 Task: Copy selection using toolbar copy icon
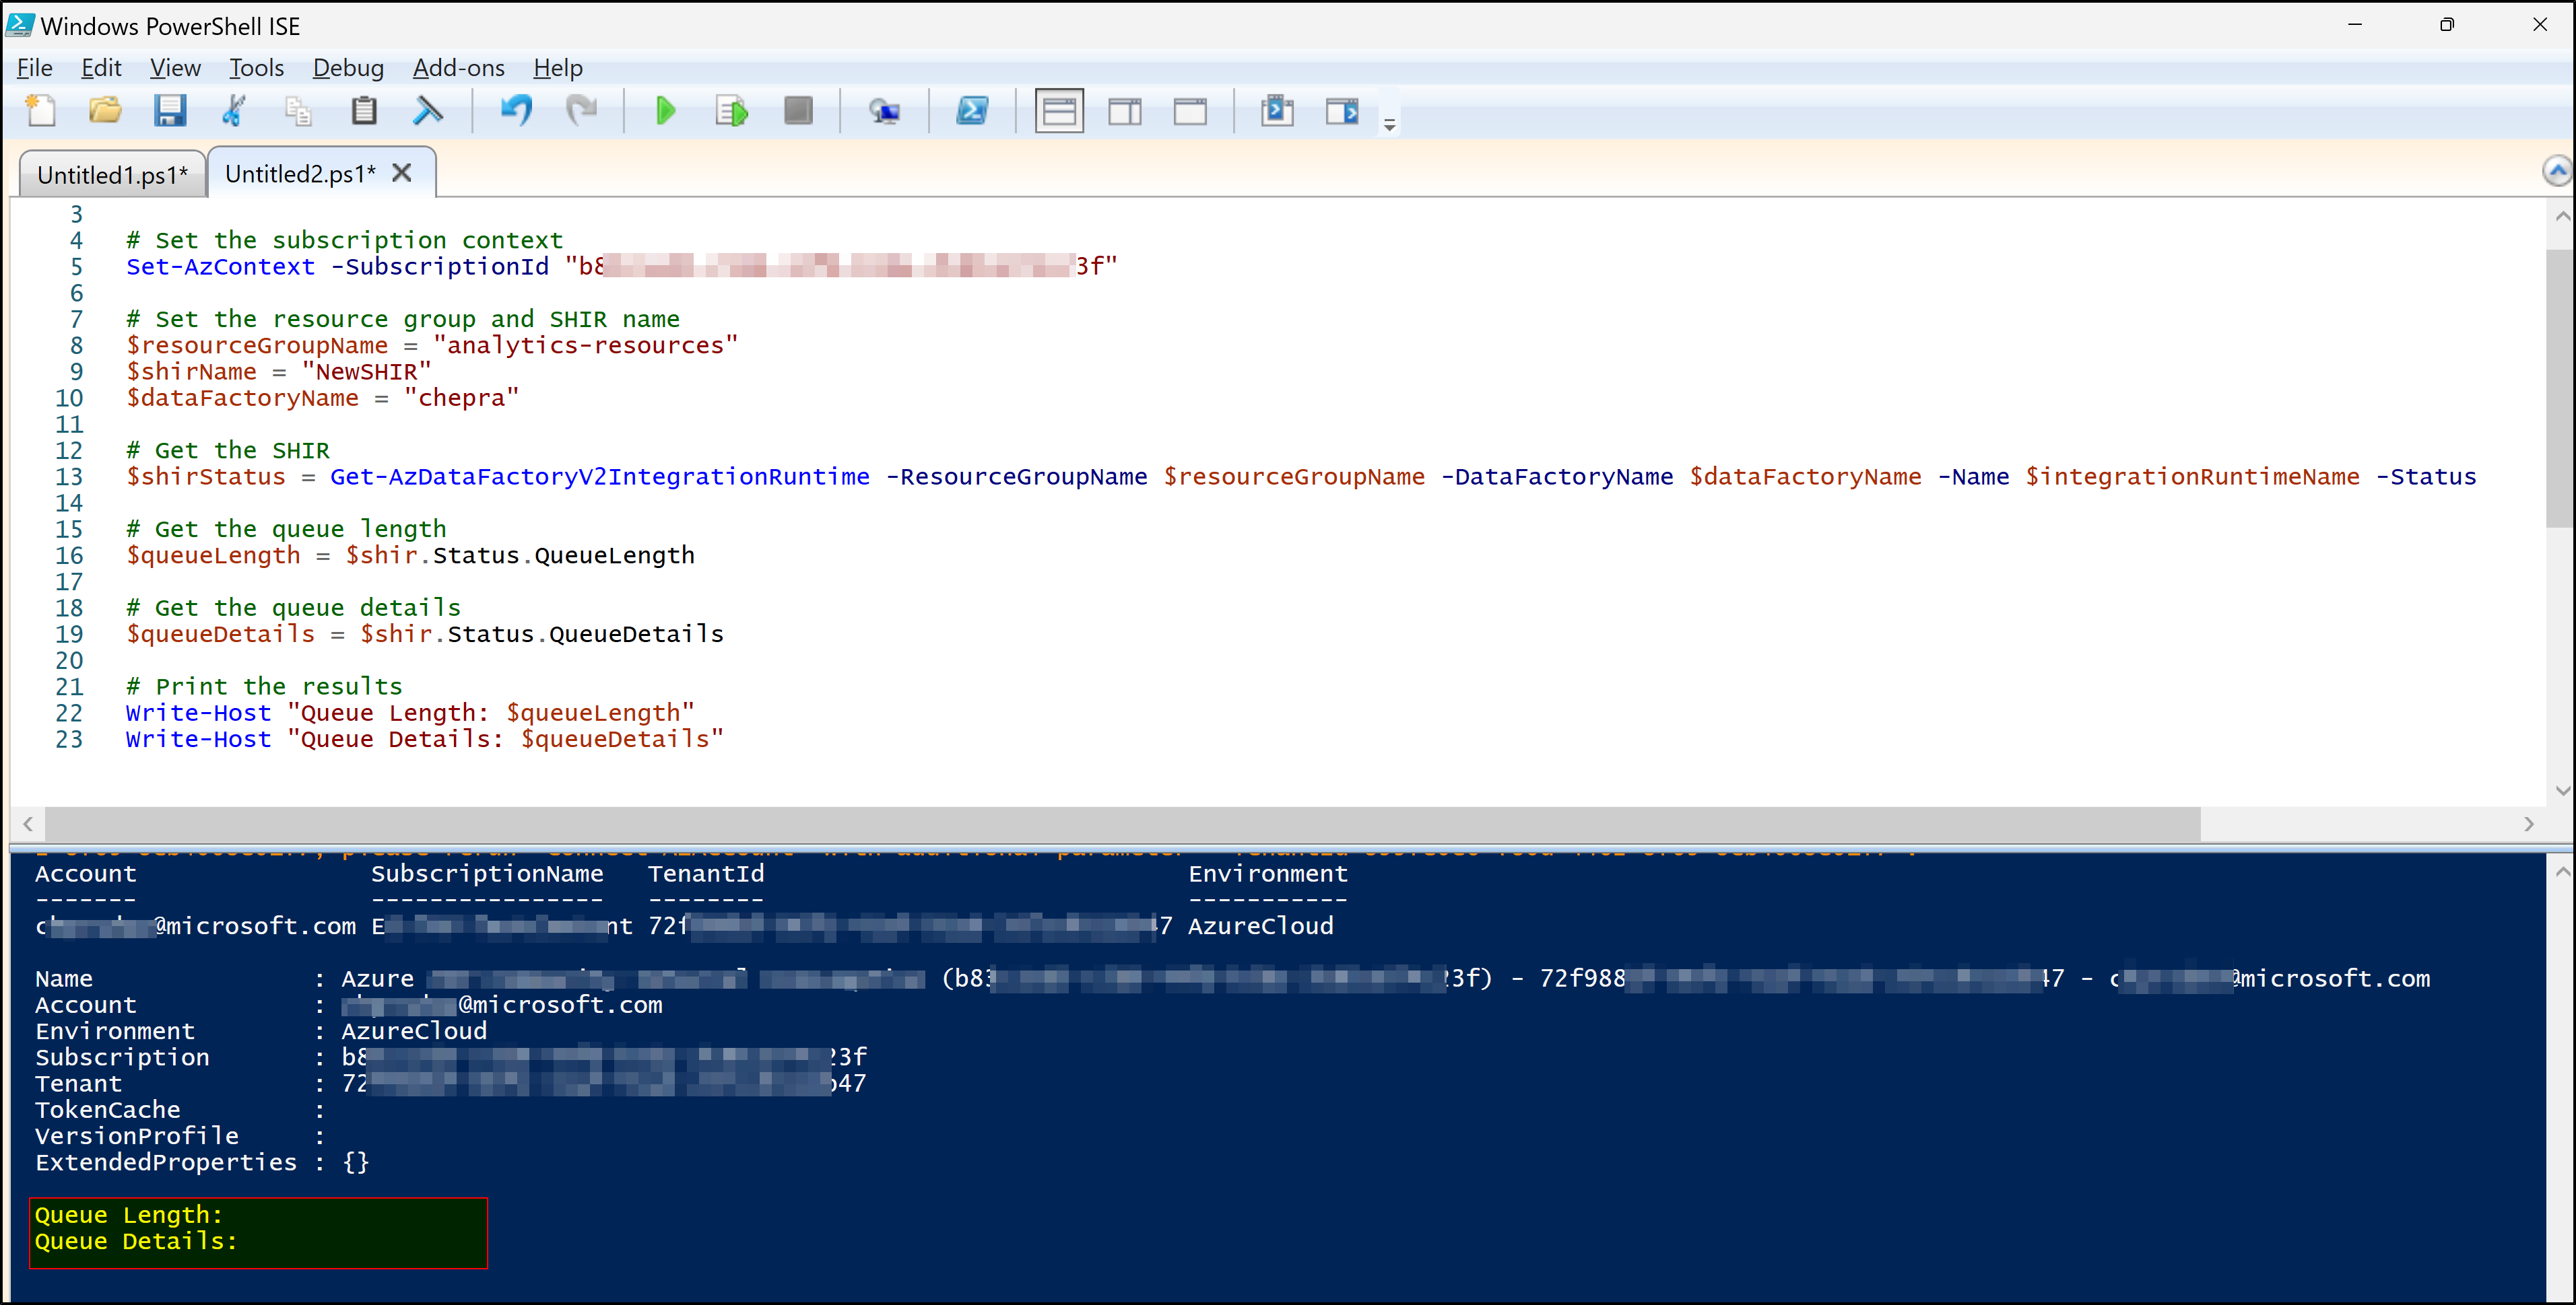(298, 110)
